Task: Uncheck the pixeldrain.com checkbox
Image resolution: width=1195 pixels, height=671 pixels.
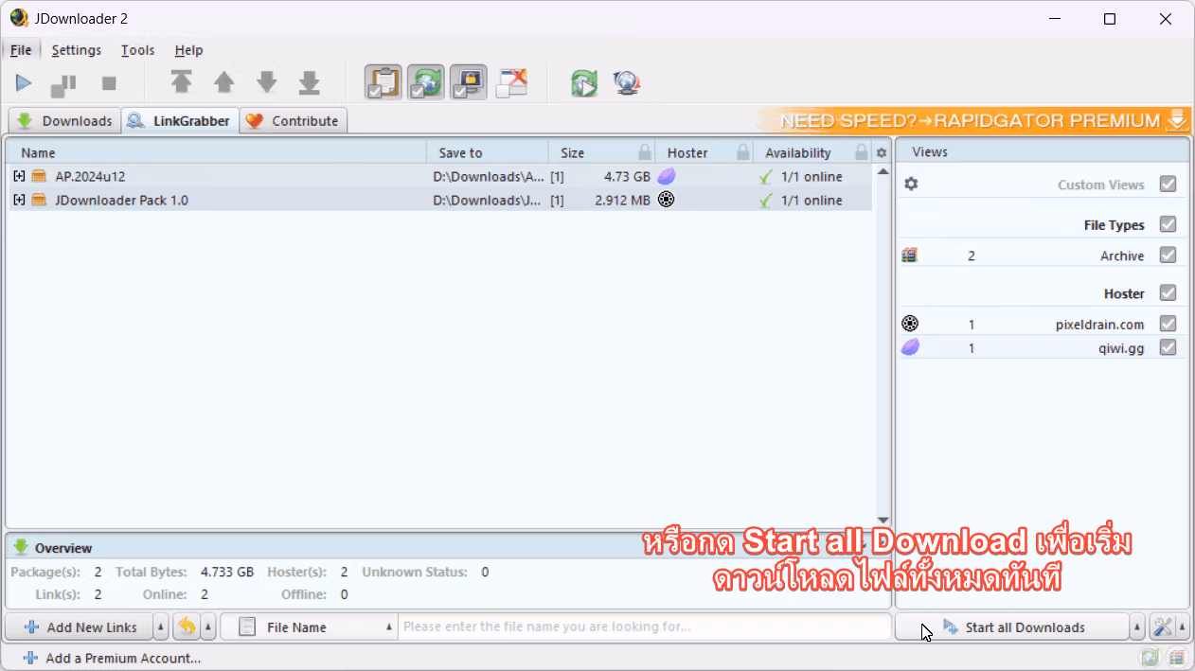Action: coord(1168,324)
